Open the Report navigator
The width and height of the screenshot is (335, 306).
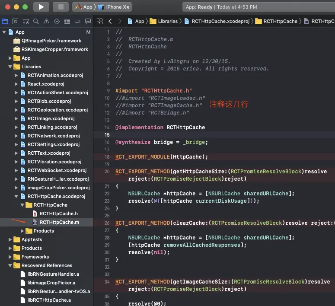click(88, 21)
